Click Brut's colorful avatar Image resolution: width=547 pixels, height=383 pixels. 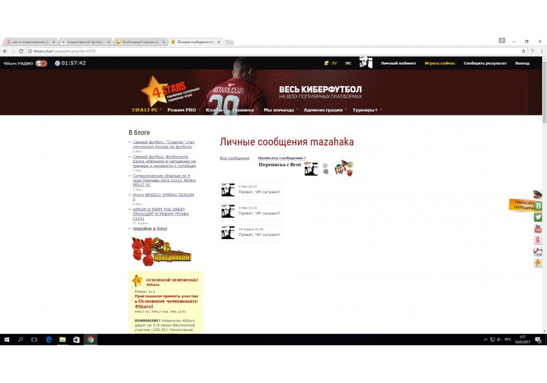click(344, 168)
